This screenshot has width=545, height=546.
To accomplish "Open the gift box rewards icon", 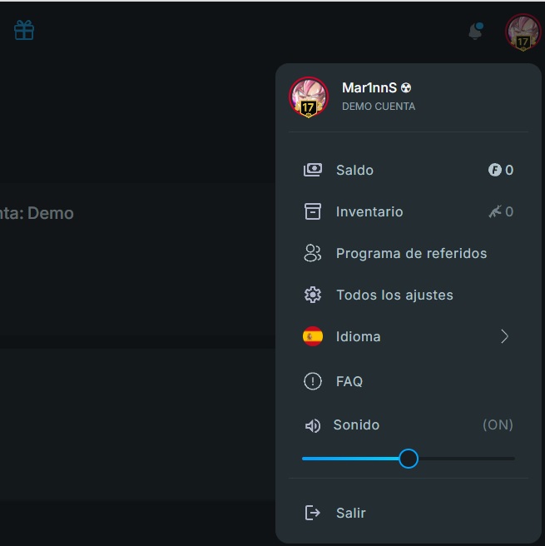I will pos(24,30).
